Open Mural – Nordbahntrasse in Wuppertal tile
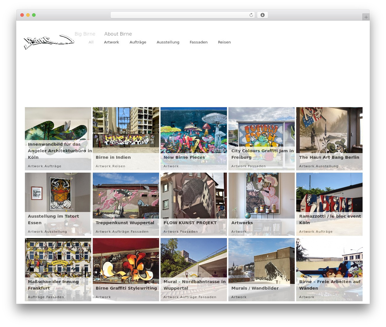 pyautogui.click(x=194, y=270)
